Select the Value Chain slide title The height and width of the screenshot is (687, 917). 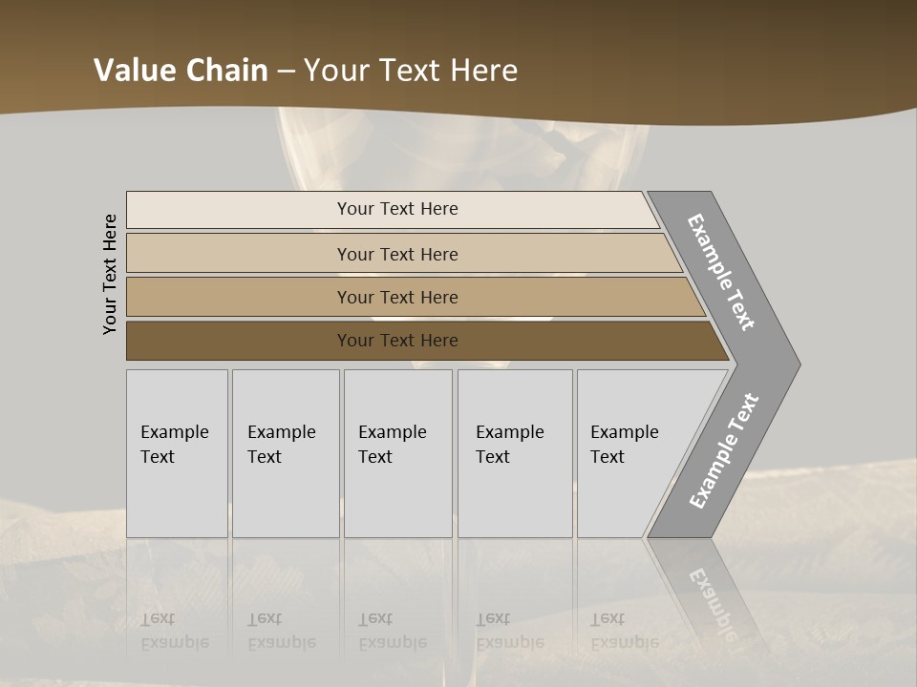306,70
